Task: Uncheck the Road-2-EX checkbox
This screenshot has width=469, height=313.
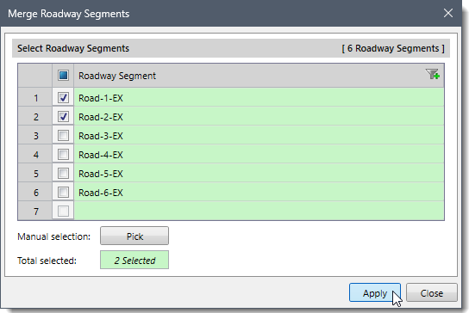Action: (x=63, y=116)
